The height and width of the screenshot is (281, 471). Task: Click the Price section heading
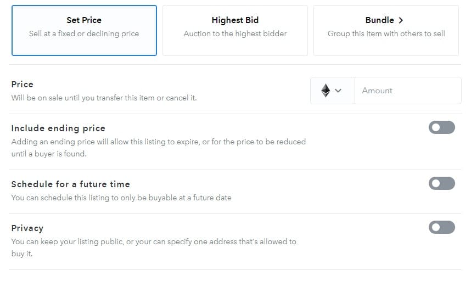click(x=23, y=84)
